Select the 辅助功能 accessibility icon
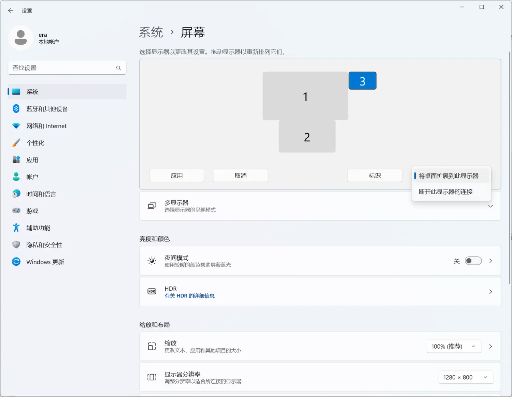 tap(16, 228)
